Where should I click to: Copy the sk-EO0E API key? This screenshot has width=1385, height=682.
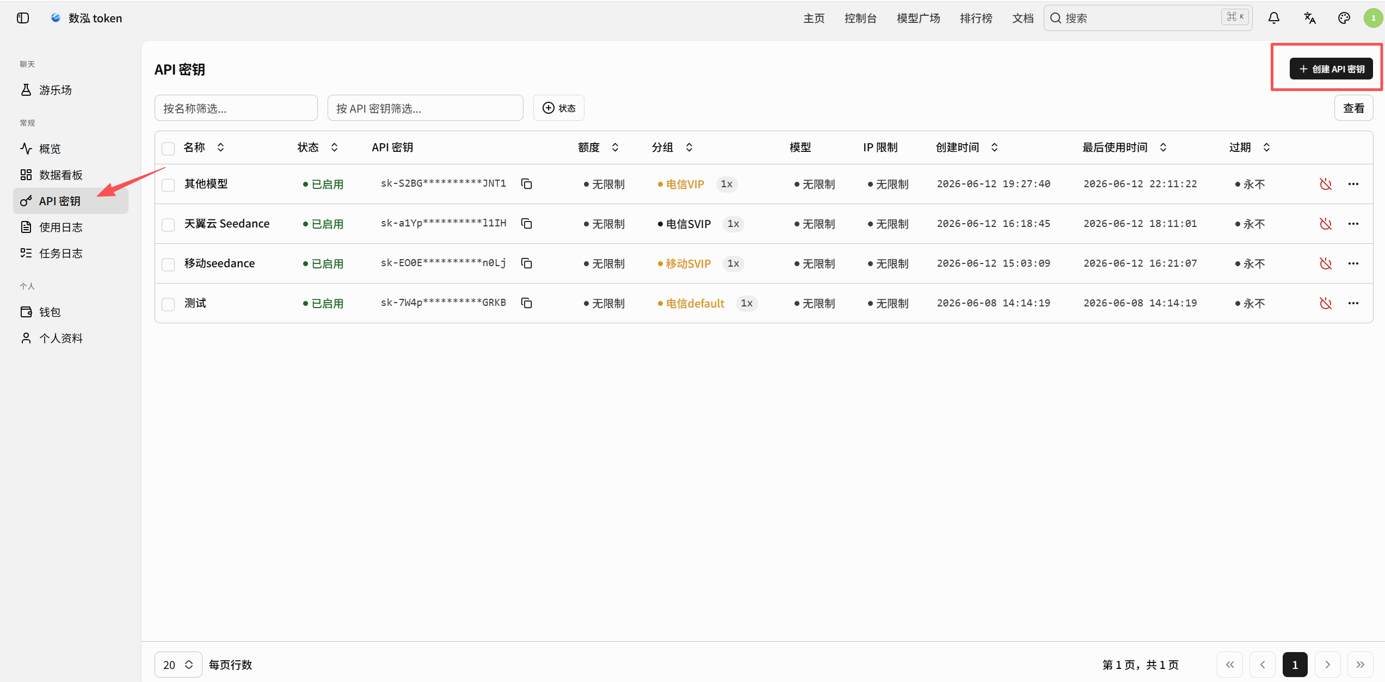526,263
